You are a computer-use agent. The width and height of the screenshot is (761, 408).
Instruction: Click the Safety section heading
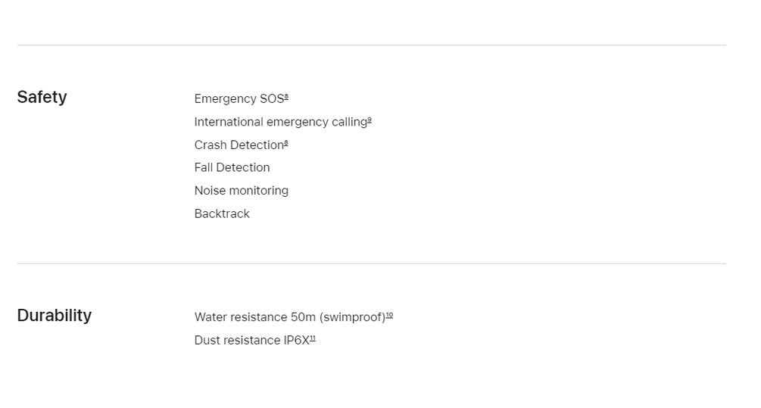[42, 97]
